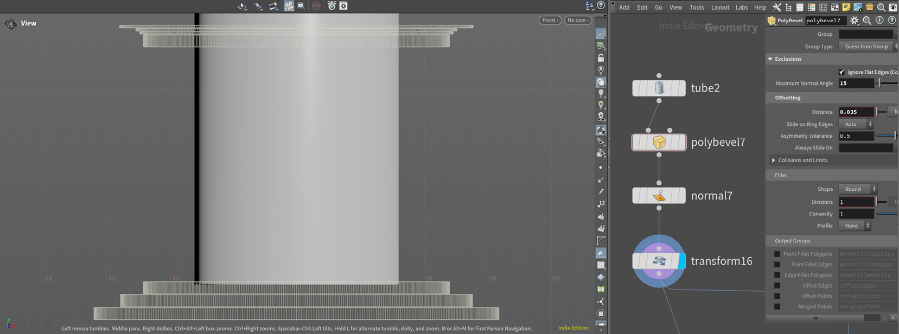Toggle the light bulb display option
The height and width of the screenshot is (334, 899).
click(601, 93)
